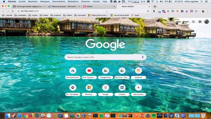The width and height of the screenshot is (211, 119).
Task: View site information icon in address bar
Action: [18, 11]
